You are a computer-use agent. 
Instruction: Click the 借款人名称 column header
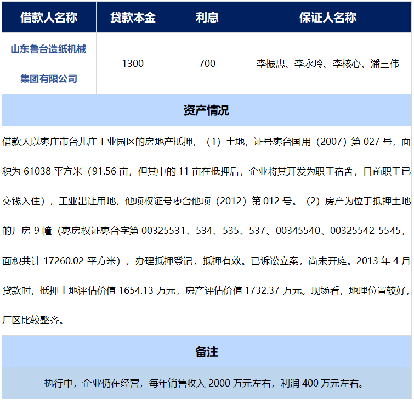[49, 18]
